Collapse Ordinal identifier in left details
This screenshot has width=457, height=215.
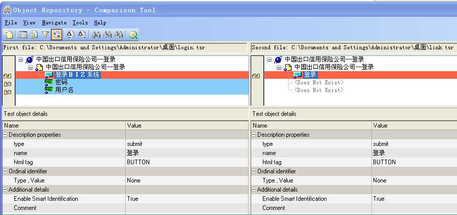click(x=5, y=171)
